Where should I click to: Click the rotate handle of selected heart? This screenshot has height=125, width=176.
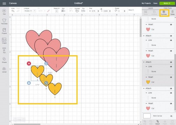coord(46,63)
